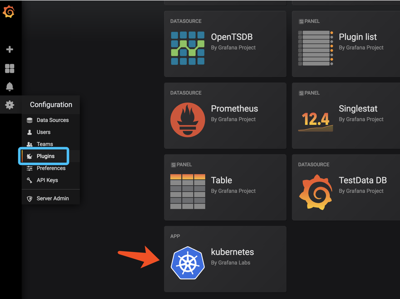The height and width of the screenshot is (299, 400).
Task: Click the APP label on kubernetes card
Action: tap(175, 236)
